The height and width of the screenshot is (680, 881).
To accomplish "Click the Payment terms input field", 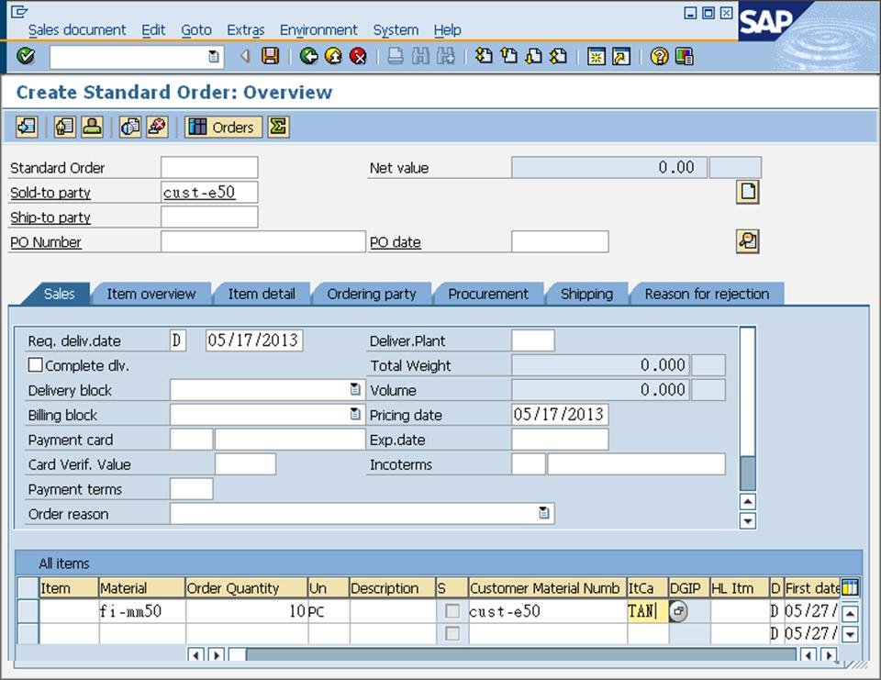I will [x=192, y=489].
